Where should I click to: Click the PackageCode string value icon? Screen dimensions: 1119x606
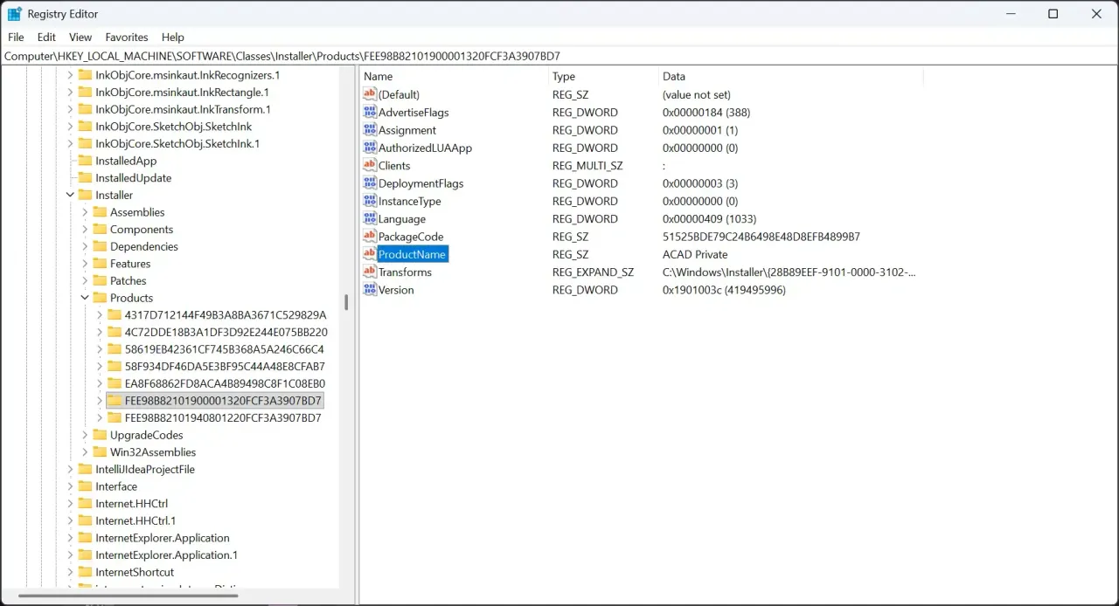(x=370, y=237)
